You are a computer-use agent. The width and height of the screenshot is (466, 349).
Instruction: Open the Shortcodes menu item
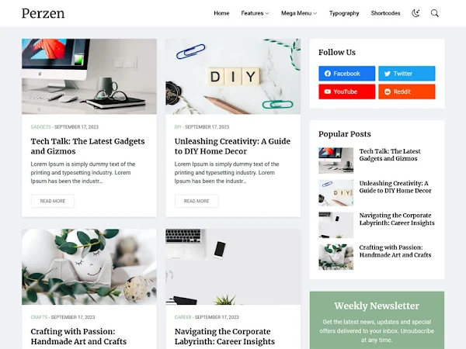click(x=385, y=13)
